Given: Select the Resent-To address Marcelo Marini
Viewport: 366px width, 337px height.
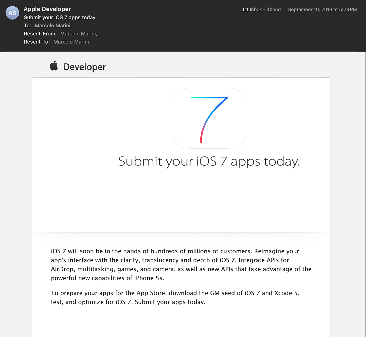Looking at the screenshot, I should tap(71, 42).
